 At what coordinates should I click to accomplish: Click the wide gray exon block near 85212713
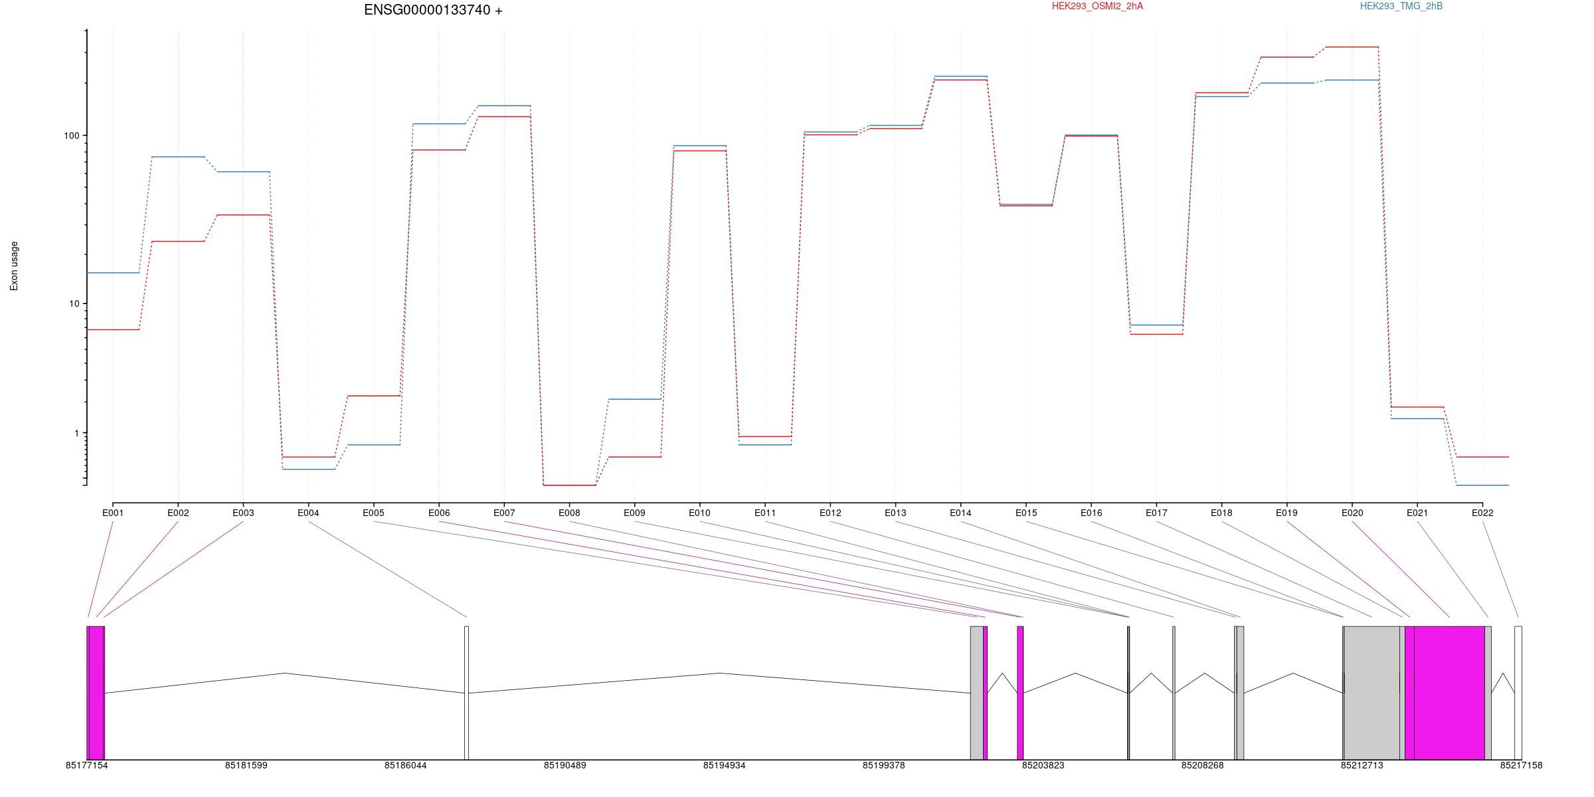1372,693
